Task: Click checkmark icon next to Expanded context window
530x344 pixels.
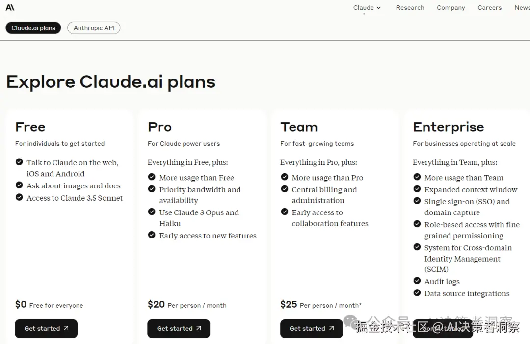Action: click(x=417, y=189)
